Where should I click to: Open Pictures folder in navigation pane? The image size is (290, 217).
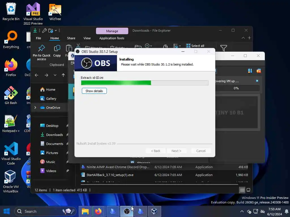(x=50, y=153)
